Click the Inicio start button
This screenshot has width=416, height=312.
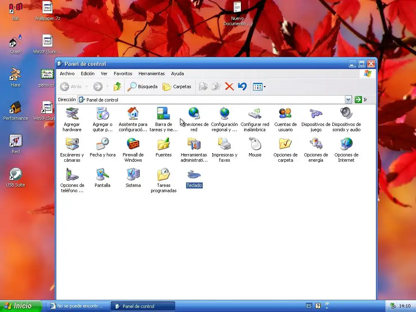(21, 306)
